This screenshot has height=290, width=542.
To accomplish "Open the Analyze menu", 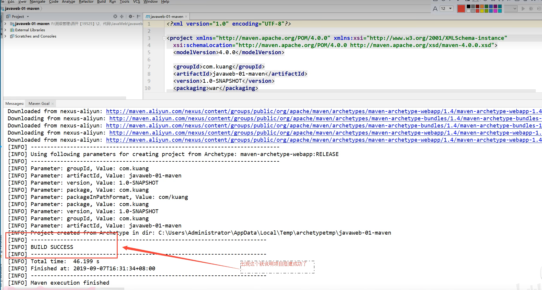I will point(69,1).
